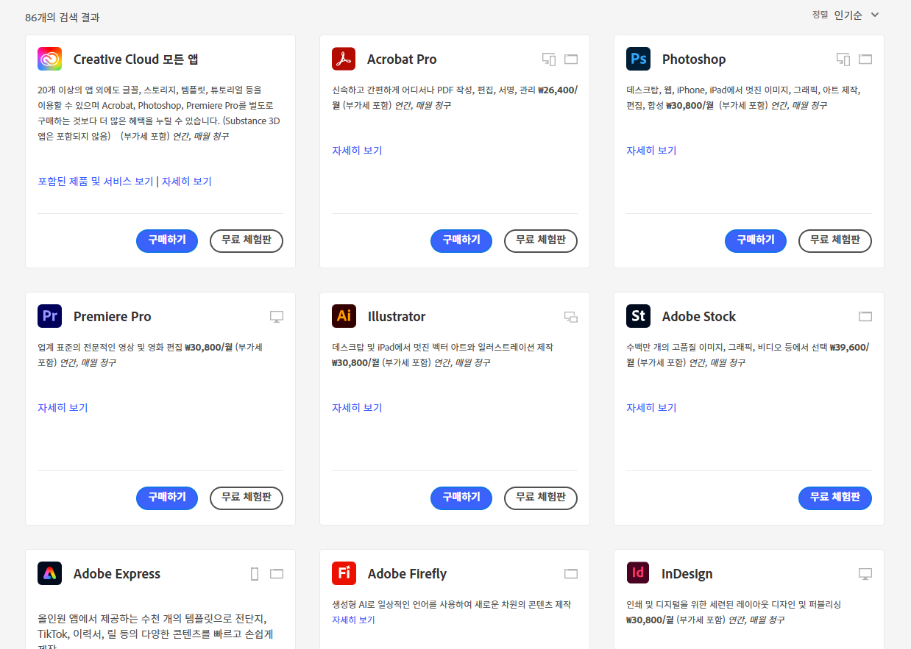This screenshot has height=649, width=911.
Task: Click the Illustrator Ai icon
Action: (344, 316)
